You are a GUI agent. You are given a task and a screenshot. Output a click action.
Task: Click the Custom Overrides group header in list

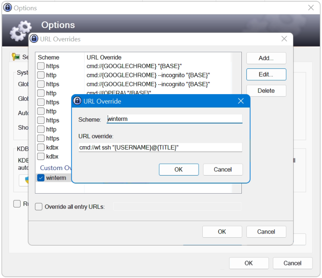click(x=55, y=168)
